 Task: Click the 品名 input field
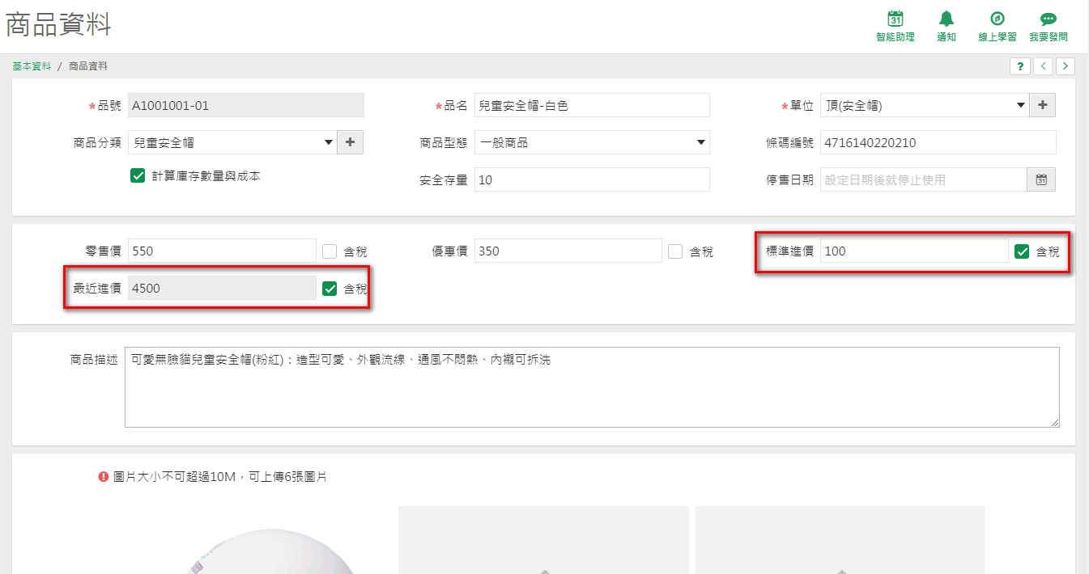point(592,105)
